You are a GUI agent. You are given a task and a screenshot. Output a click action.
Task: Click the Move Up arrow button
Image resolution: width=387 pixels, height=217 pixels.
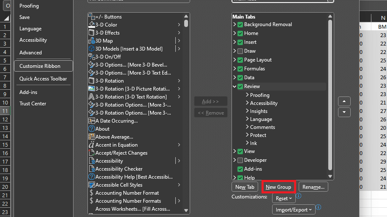[x=344, y=102]
